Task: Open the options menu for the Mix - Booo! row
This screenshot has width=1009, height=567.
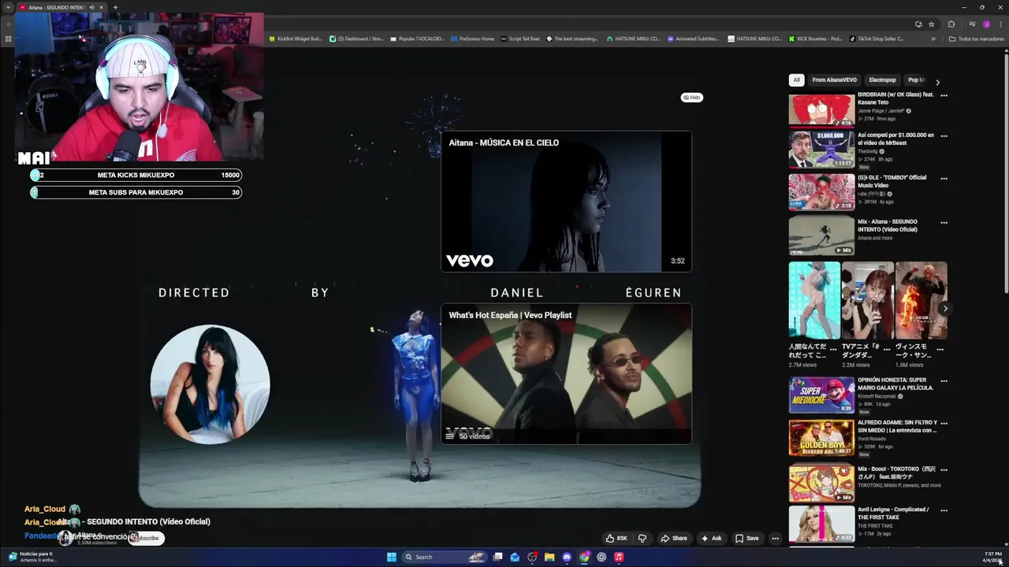Action: coord(944,470)
